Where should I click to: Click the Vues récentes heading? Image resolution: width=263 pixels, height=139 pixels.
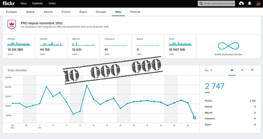point(17,70)
